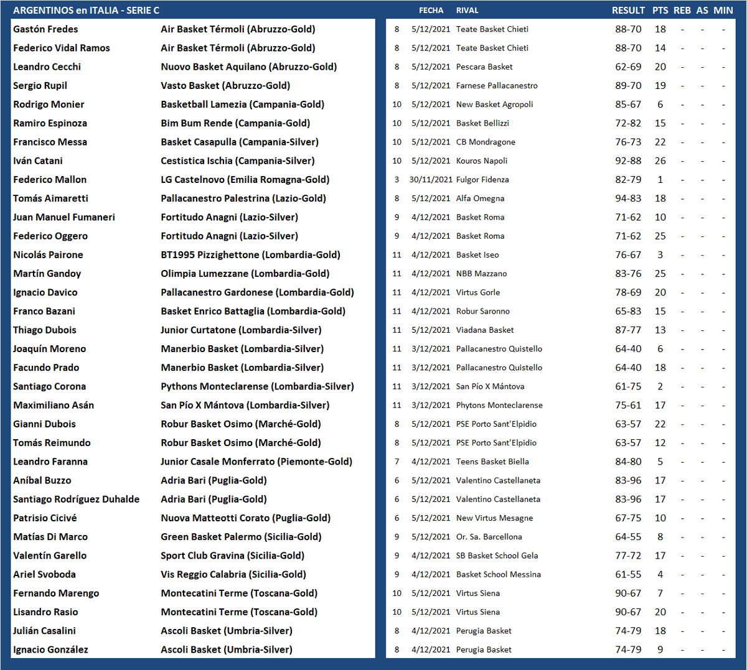
Task: Select player name Federico Vidal Ramos
Action: click(62, 48)
